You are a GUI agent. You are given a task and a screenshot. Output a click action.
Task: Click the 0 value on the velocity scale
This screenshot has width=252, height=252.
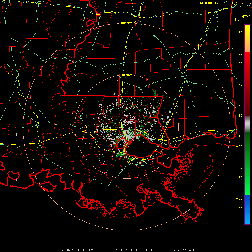point(242,126)
